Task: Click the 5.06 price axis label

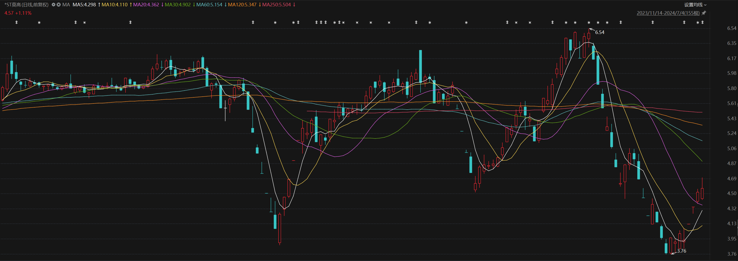Action: [x=732, y=149]
